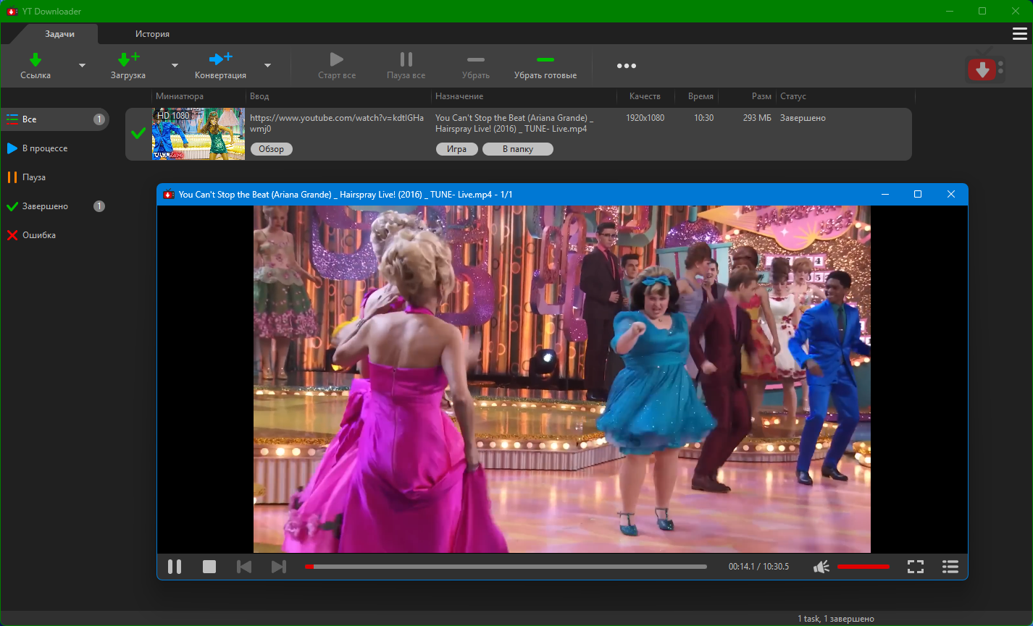Open the player playlist icon

tap(950, 567)
